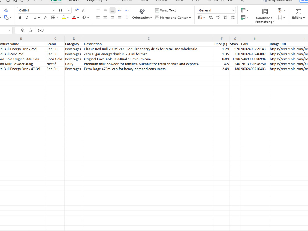Image resolution: width=308 pixels, height=231 pixels.
Task: Click the Increase Decimal icon
Action: tap(225, 18)
